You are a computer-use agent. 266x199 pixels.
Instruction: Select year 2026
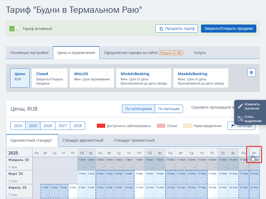click(x=48, y=126)
